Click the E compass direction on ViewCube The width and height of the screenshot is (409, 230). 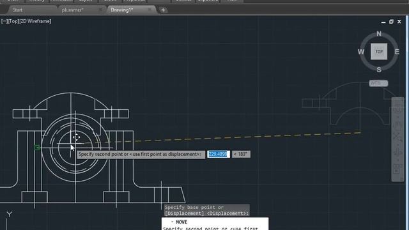click(397, 52)
